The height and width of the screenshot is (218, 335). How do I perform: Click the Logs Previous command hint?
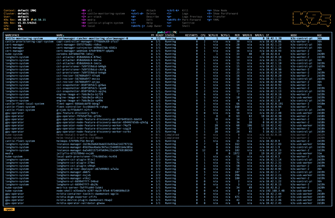coord(192,17)
